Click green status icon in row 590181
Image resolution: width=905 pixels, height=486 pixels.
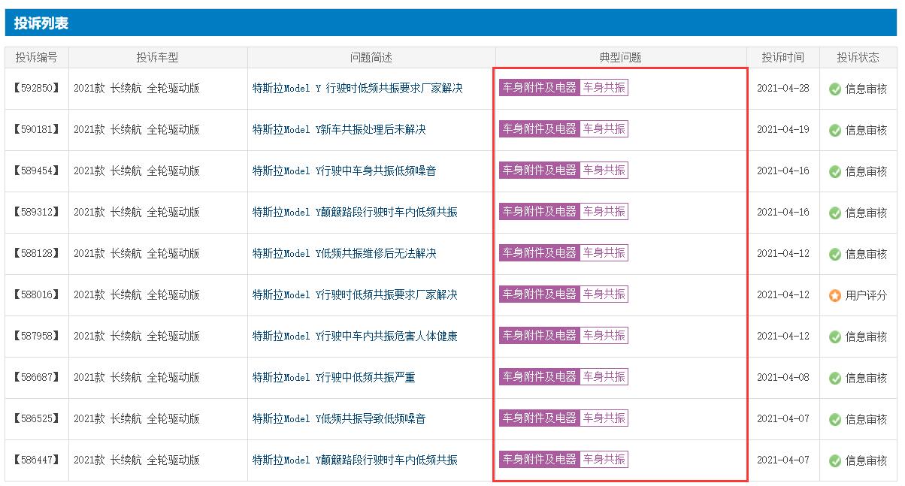coord(834,130)
